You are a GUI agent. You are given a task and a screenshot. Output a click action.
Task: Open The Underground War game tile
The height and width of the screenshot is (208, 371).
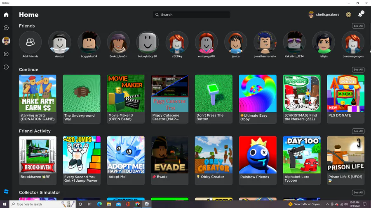point(82,99)
